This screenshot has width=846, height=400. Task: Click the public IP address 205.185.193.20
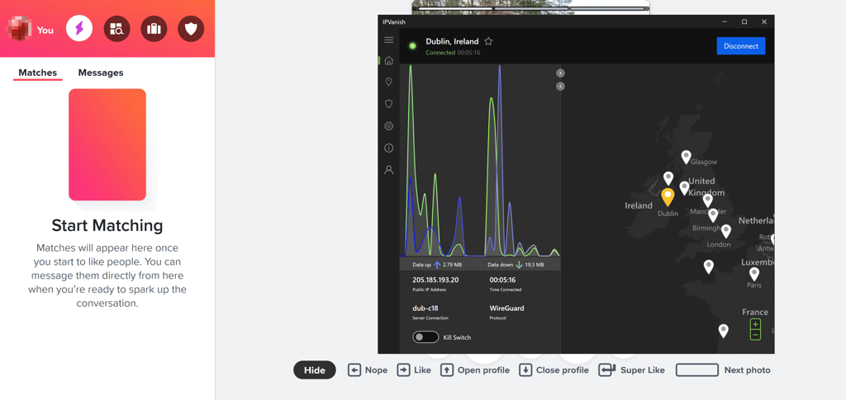click(x=435, y=280)
